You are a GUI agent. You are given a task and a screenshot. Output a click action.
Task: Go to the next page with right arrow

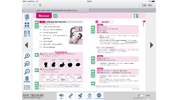coord(151,45)
